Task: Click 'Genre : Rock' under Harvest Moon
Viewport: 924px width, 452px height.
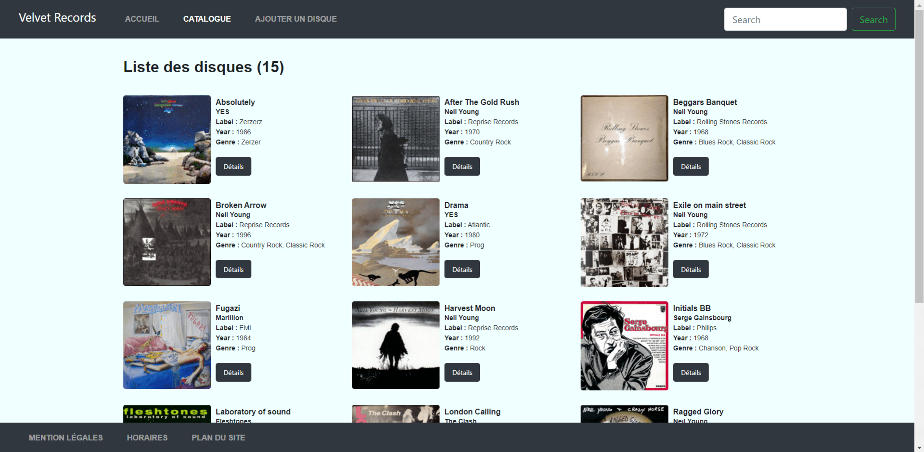Action: click(465, 348)
